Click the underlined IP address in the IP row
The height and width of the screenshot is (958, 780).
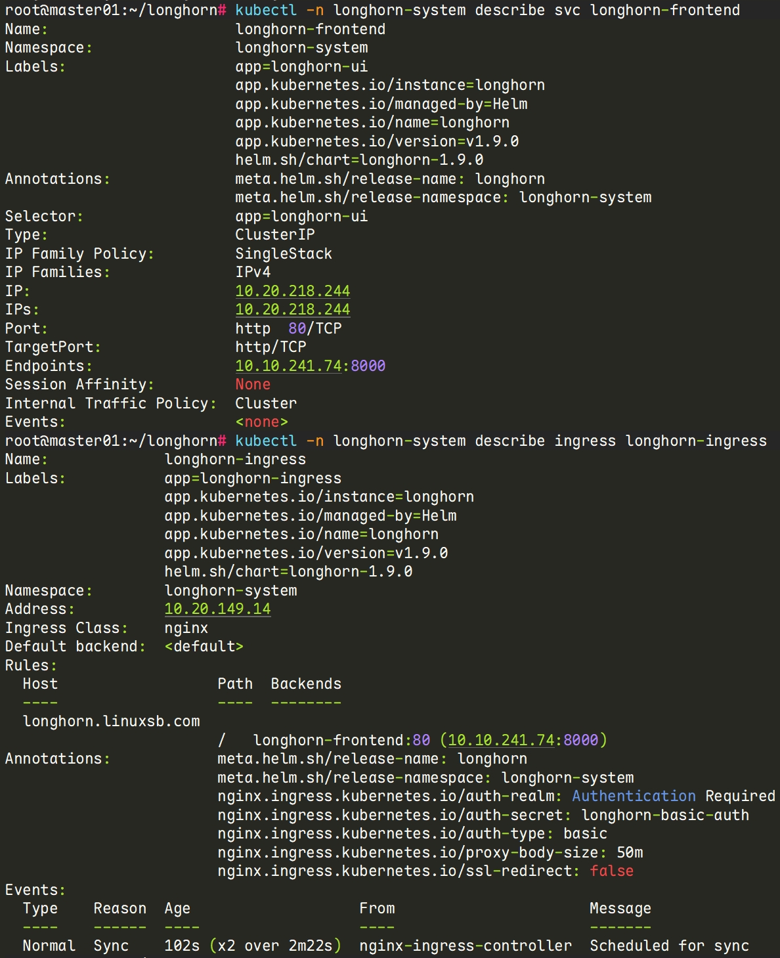point(292,291)
